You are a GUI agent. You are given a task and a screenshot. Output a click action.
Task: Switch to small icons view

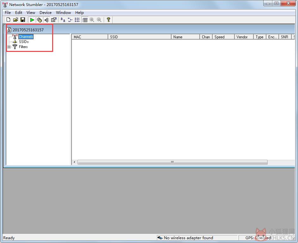(70, 20)
